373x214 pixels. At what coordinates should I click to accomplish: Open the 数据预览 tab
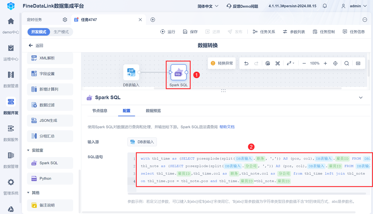pos(154,111)
